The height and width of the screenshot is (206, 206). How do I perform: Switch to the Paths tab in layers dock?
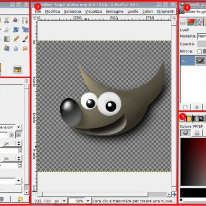point(199,22)
